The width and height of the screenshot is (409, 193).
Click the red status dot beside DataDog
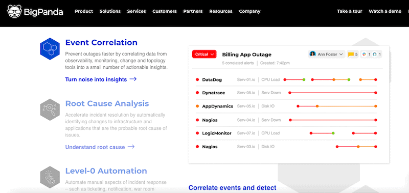point(197,80)
